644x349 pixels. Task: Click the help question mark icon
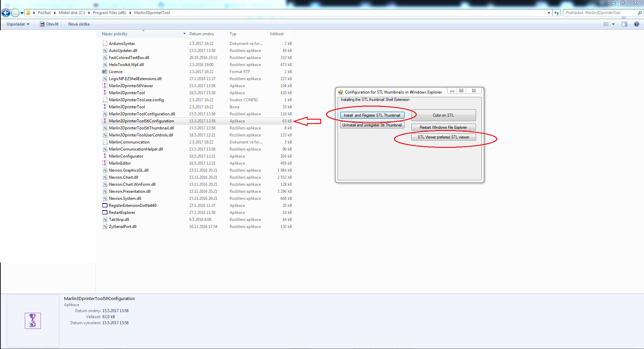click(636, 24)
